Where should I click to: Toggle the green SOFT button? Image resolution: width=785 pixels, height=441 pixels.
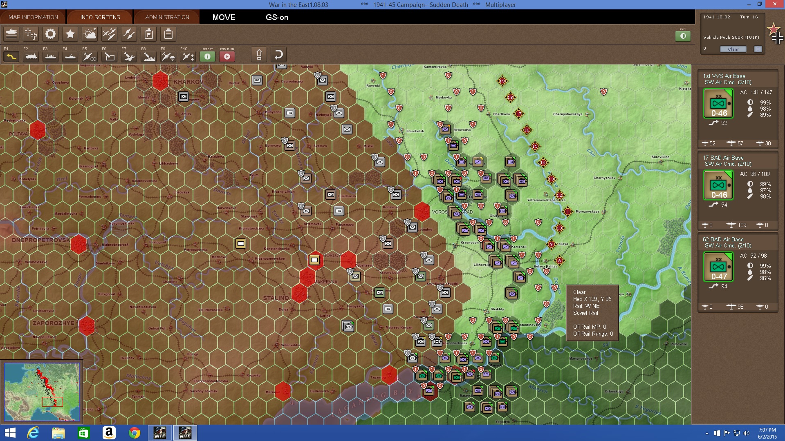[x=683, y=36]
